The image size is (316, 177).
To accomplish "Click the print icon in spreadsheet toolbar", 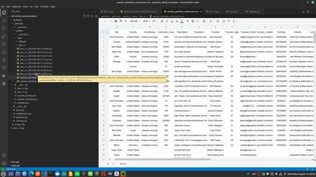I will pos(116,21).
